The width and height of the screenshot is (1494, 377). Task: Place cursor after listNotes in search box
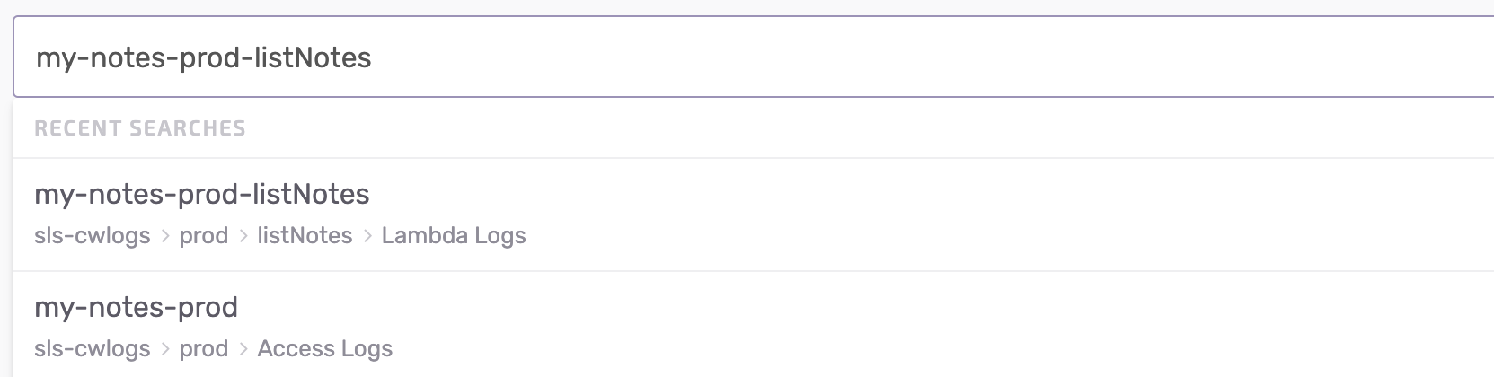coord(373,57)
